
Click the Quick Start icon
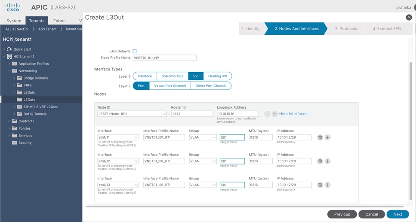click(9, 49)
